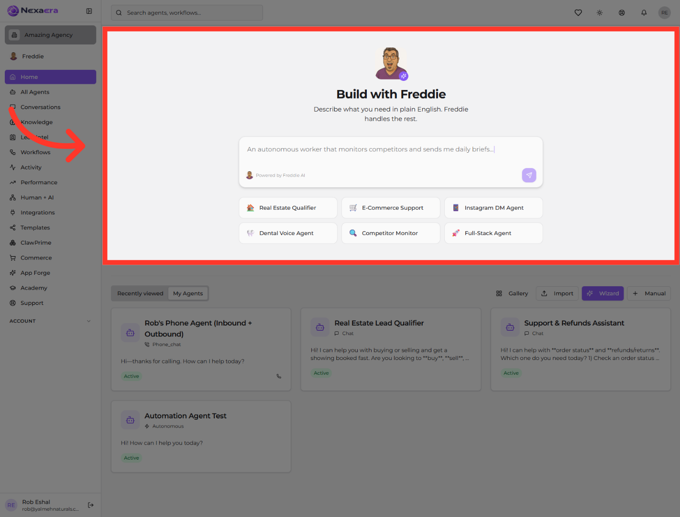Open Support & Refunds Assistant card

(x=581, y=349)
